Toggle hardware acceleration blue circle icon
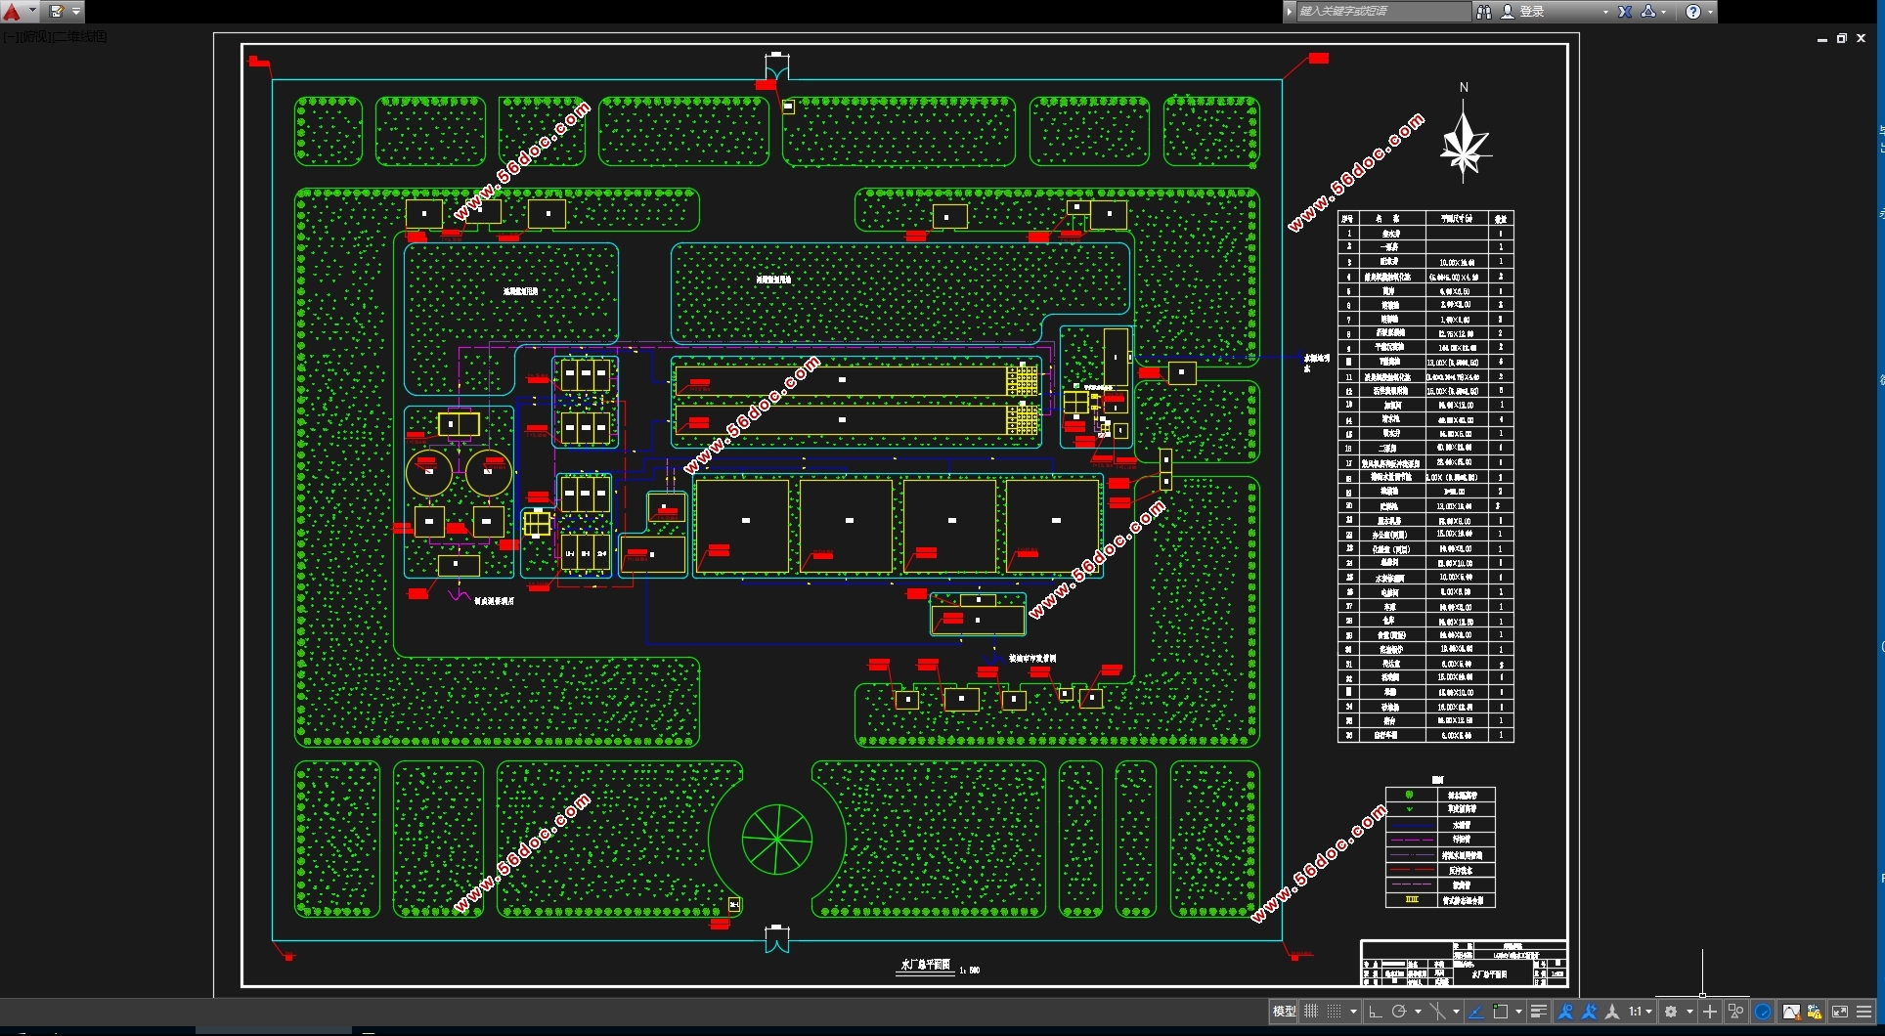This screenshot has height=1036, width=1885. tap(1763, 1012)
